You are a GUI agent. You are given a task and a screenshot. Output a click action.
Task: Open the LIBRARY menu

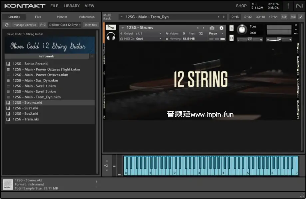click(x=72, y=6)
